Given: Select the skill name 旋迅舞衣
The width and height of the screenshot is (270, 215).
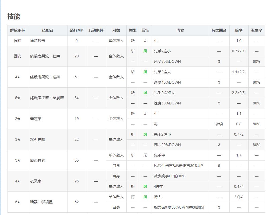Looking at the screenshot, I should pyautogui.click(x=37, y=160).
